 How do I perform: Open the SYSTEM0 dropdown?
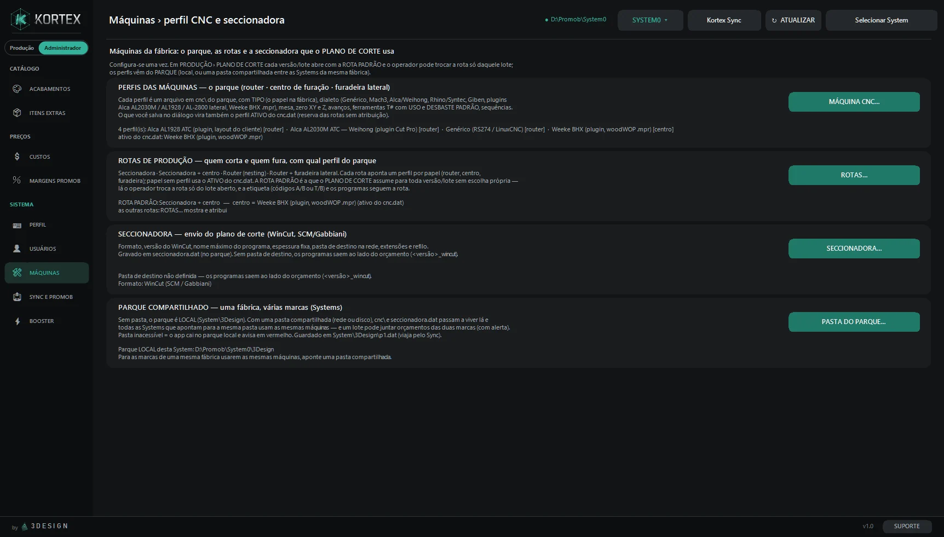pos(650,20)
